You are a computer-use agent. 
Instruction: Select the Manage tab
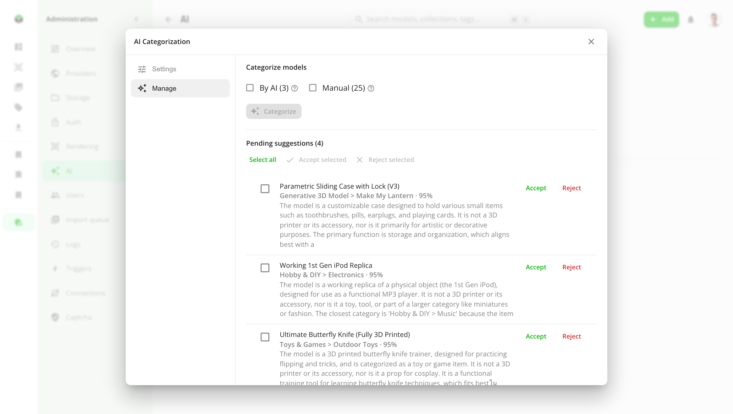point(180,88)
